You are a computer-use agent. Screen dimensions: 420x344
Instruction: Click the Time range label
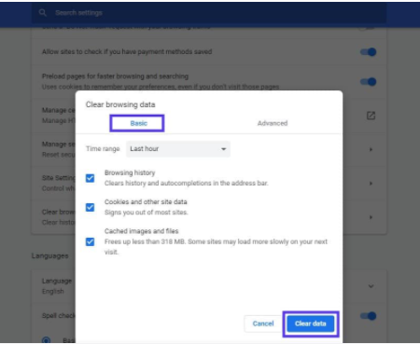point(103,149)
